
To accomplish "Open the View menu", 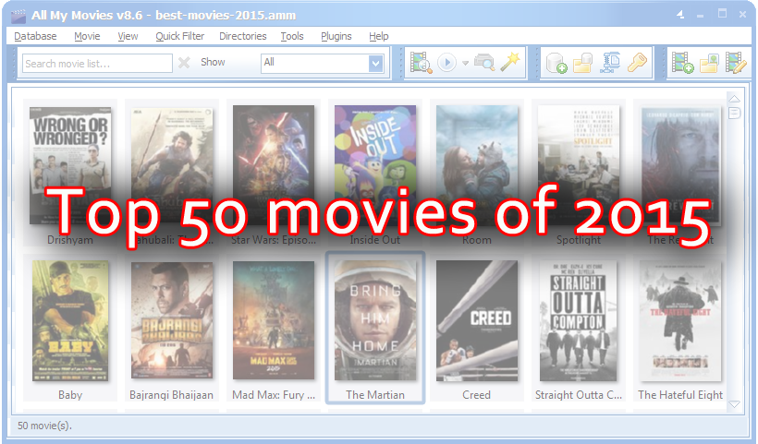I will click(128, 36).
